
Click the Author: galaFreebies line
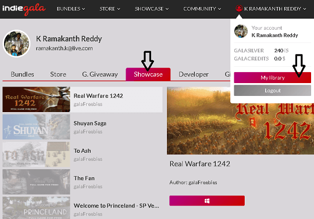[193, 182]
